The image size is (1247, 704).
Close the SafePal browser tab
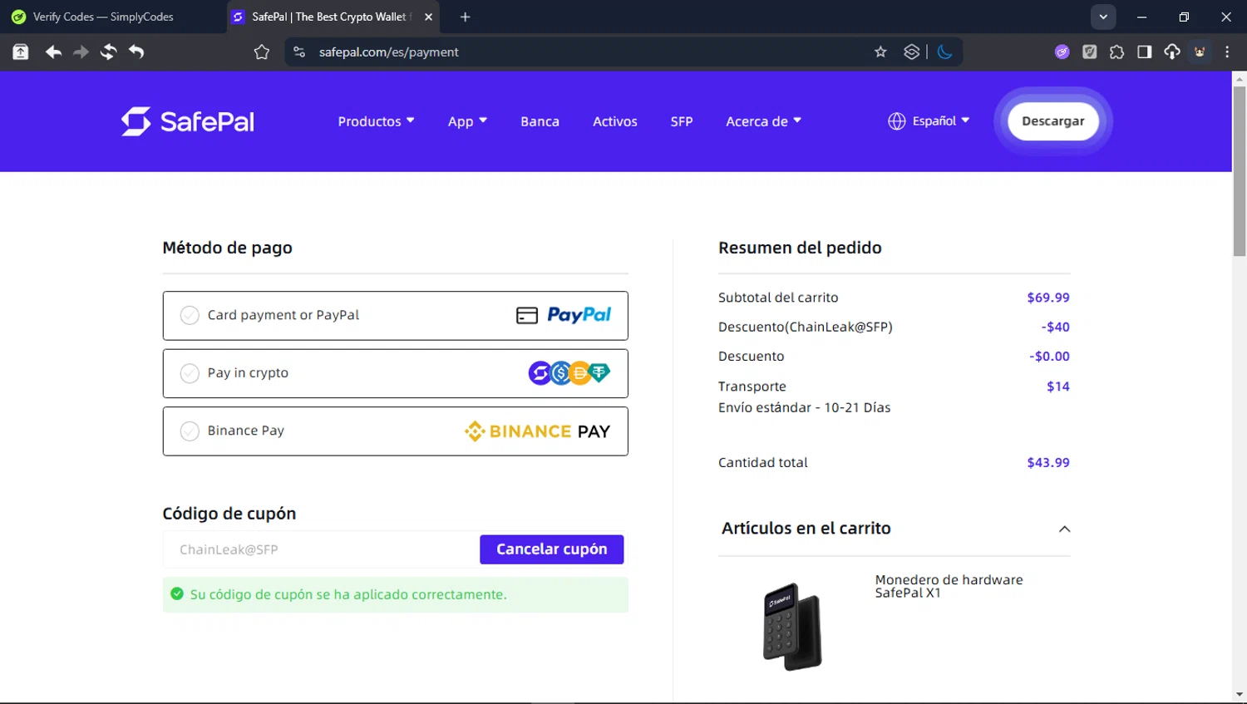(428, 17)
